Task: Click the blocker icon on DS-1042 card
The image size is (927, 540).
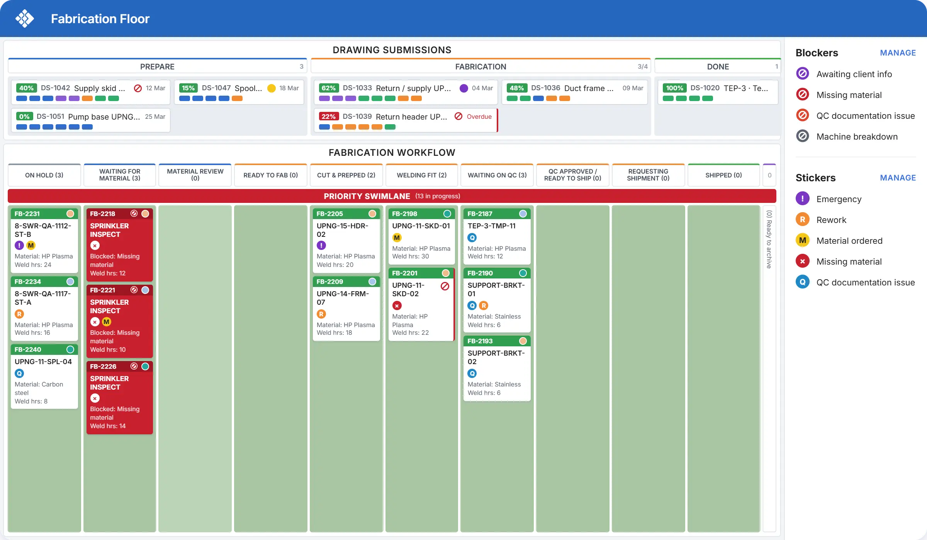Action: [138, 88]
